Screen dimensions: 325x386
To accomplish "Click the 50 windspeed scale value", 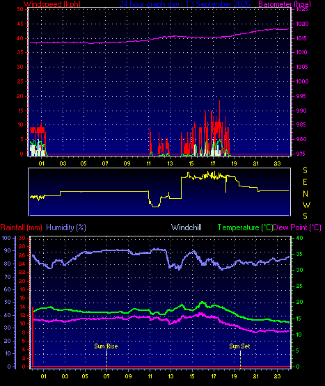I will (x=20, y=9).
